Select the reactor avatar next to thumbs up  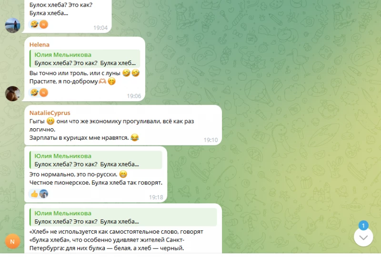click(44, 194)
